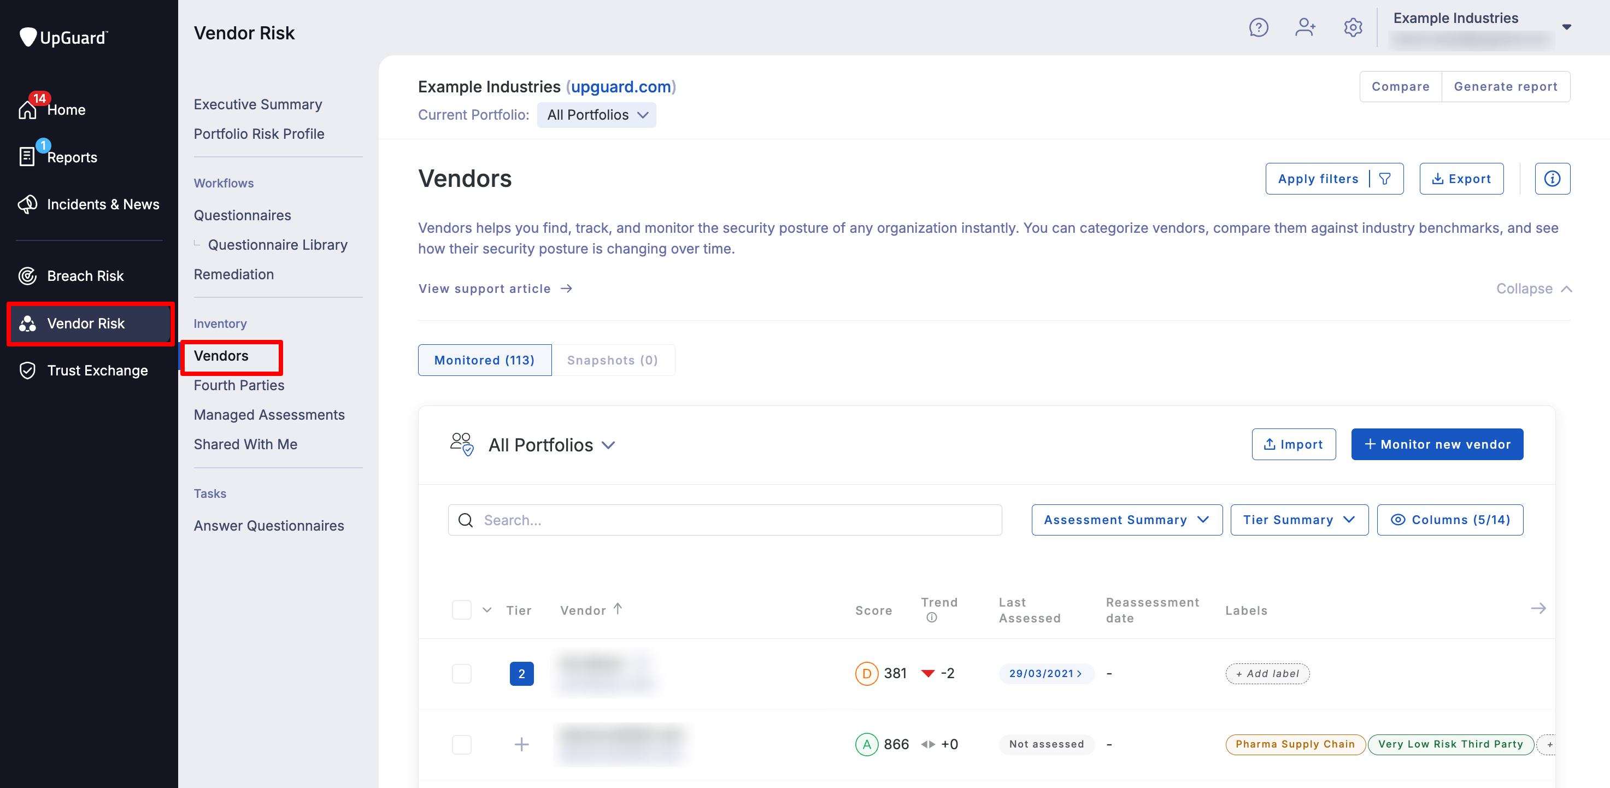Click the Compare button
Viewport: 1610px width, 788px height.
click(1400, 87)
